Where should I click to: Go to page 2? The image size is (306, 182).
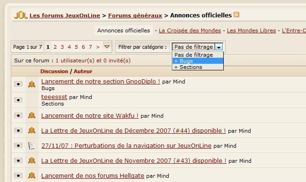[x=55, y=47]
